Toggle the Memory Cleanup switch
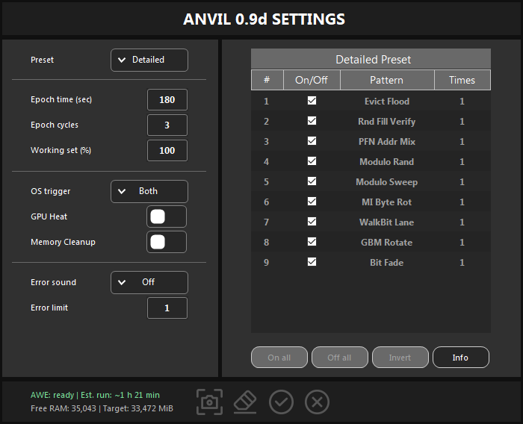The height and width of the screenshot is (424, 523). coord(167,242)
